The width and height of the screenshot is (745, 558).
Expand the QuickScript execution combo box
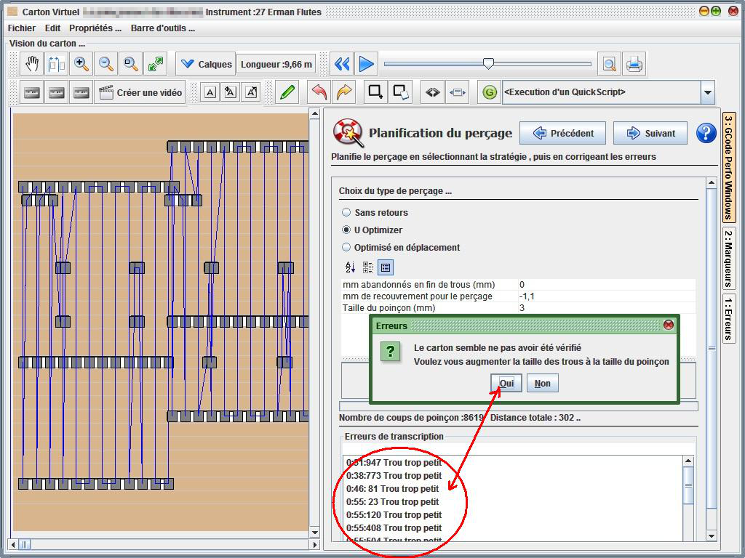point(707,92)
